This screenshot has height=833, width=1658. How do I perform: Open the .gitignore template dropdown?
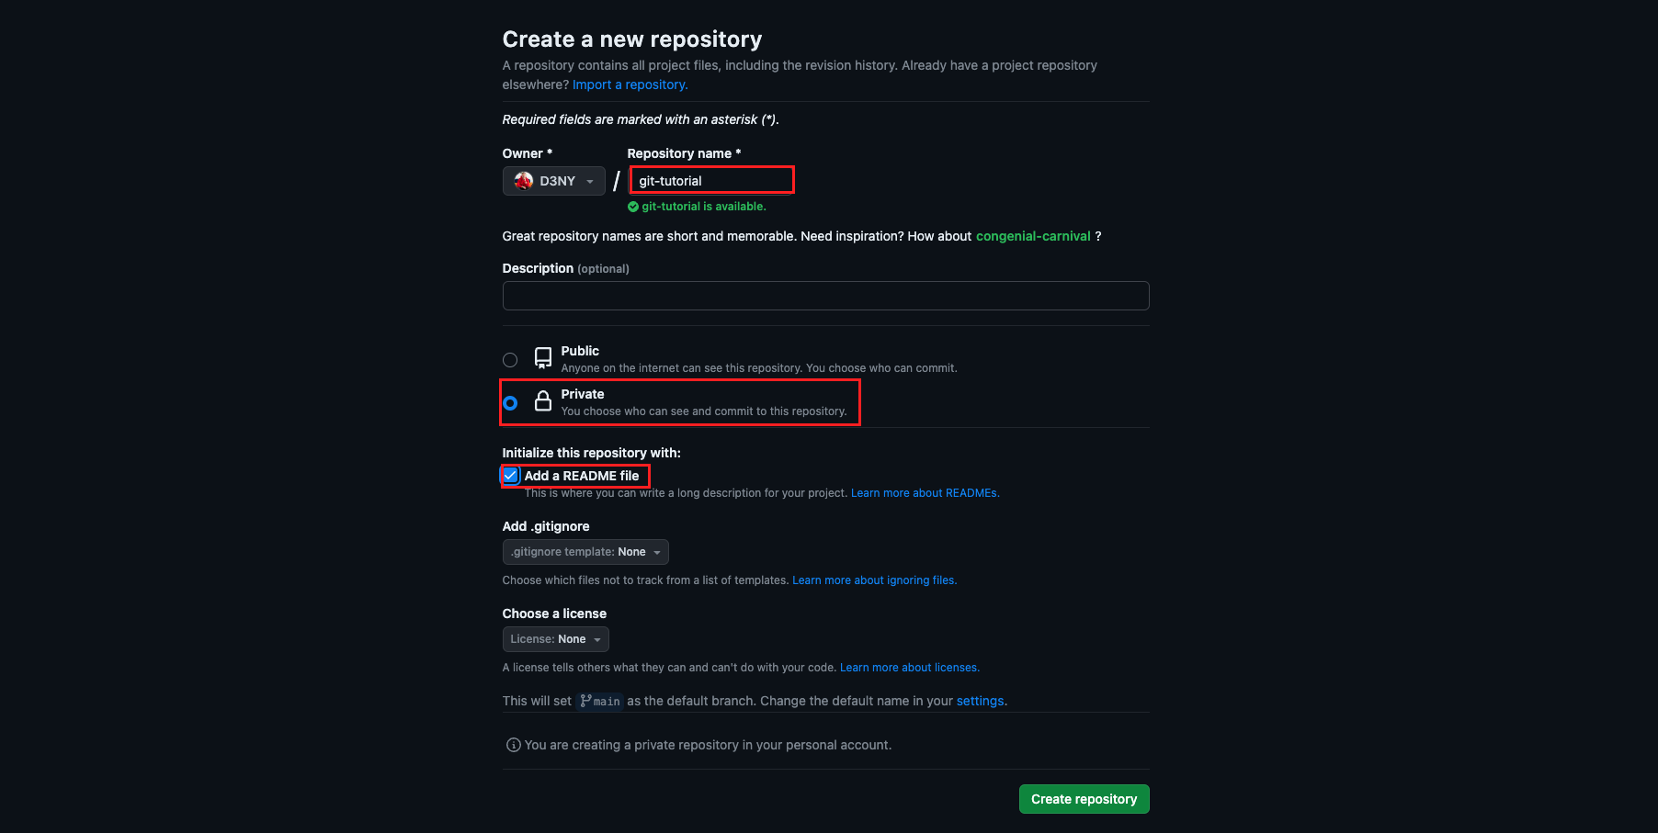click(585, 552)
